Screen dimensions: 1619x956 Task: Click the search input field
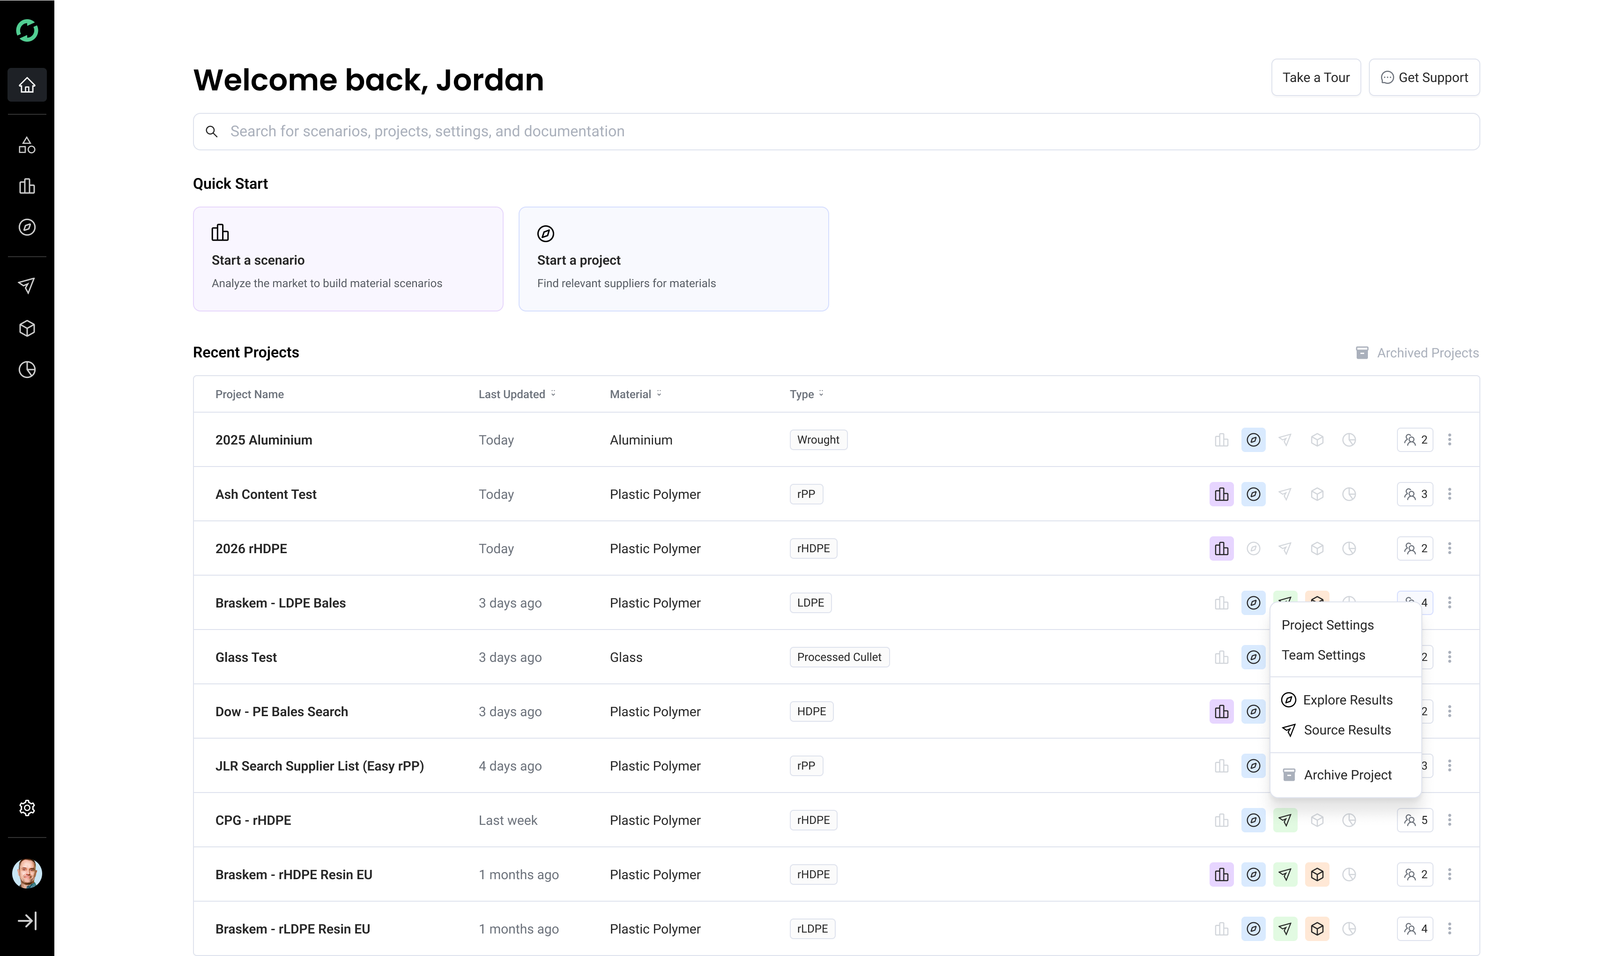[836, 132]
